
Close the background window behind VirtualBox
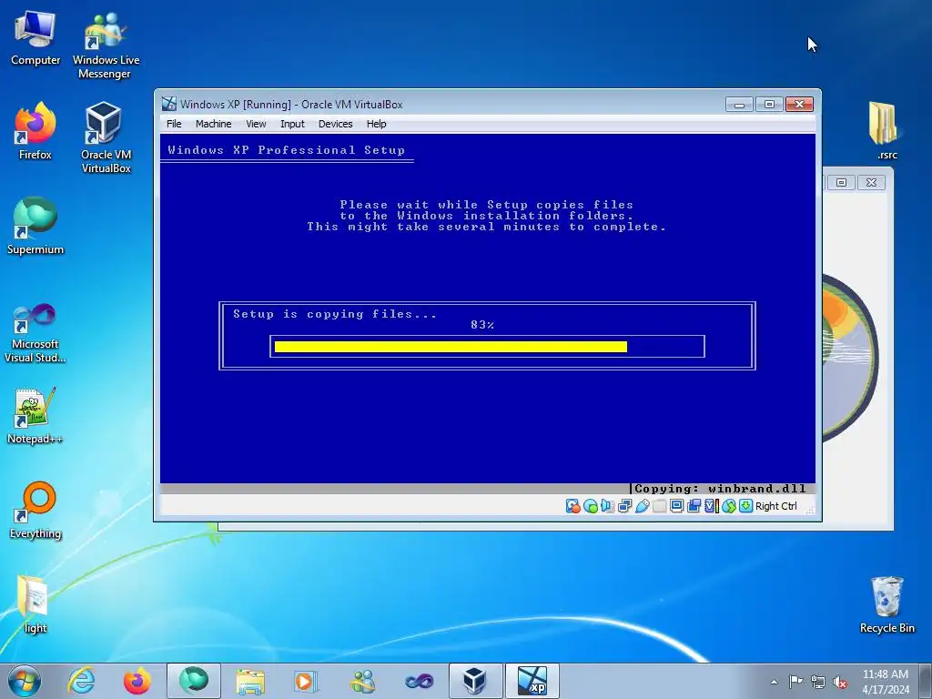(871, 182)
